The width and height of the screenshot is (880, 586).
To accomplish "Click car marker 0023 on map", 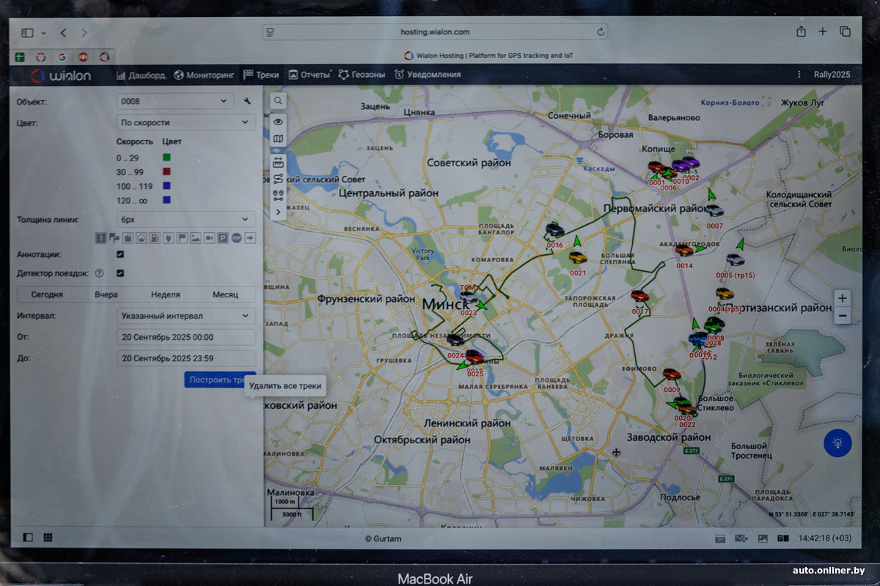I will [467, 298].
